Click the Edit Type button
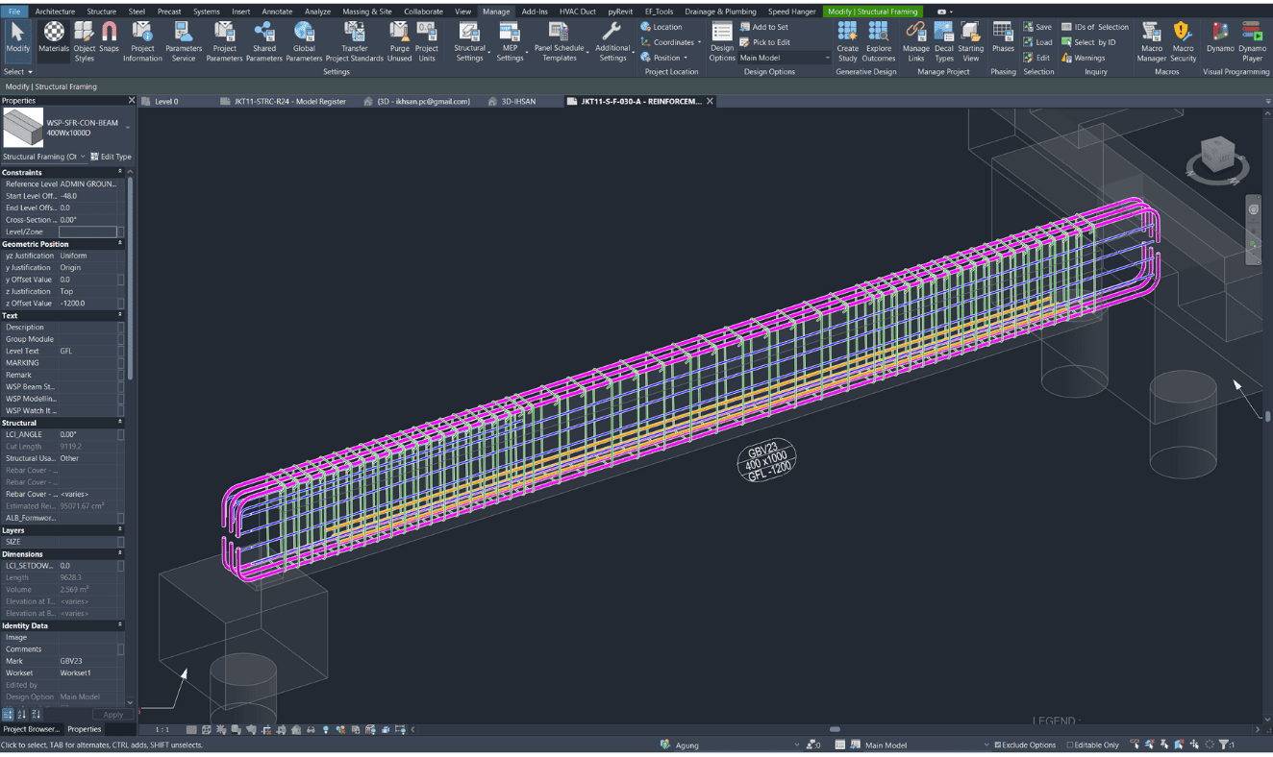The width and height of the screenshot is (1273, 757). pyautogui.click(x=112, y=157)
